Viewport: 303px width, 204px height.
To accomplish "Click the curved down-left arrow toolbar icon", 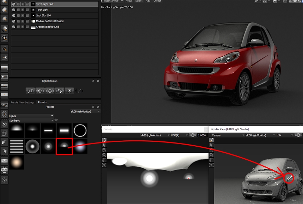I will coord(4,142).
